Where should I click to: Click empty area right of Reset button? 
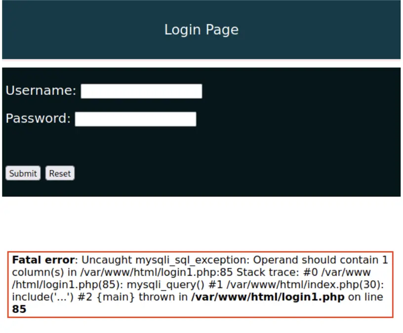[222, 173]
